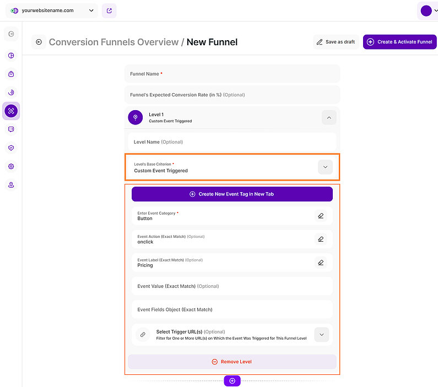Viewport: 438px width, 387px height.
Task: Clear the Event Category 'Button' value
Action: point(321,216)
